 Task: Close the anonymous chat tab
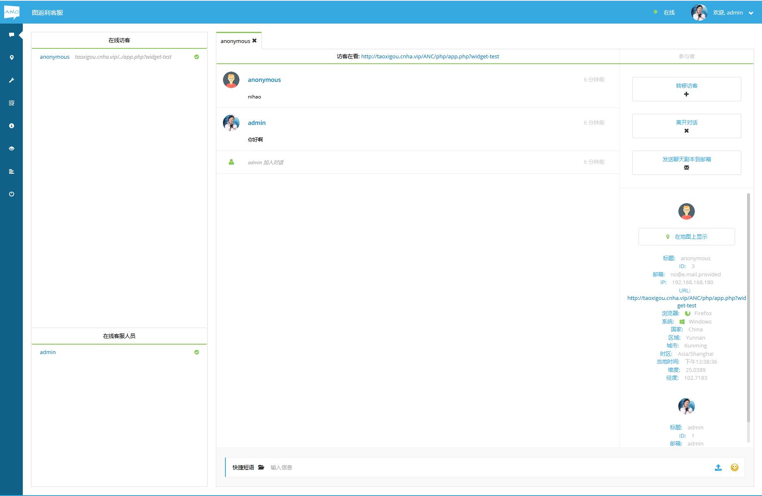[x=254, y=41]
